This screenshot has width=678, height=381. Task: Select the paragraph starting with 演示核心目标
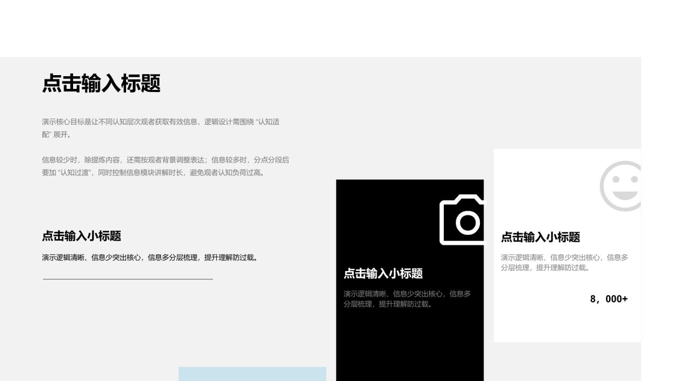(160, 128)
